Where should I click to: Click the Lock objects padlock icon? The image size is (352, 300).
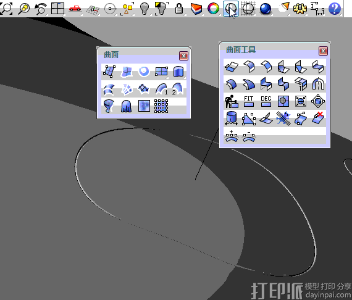click(x=179, y=9)
